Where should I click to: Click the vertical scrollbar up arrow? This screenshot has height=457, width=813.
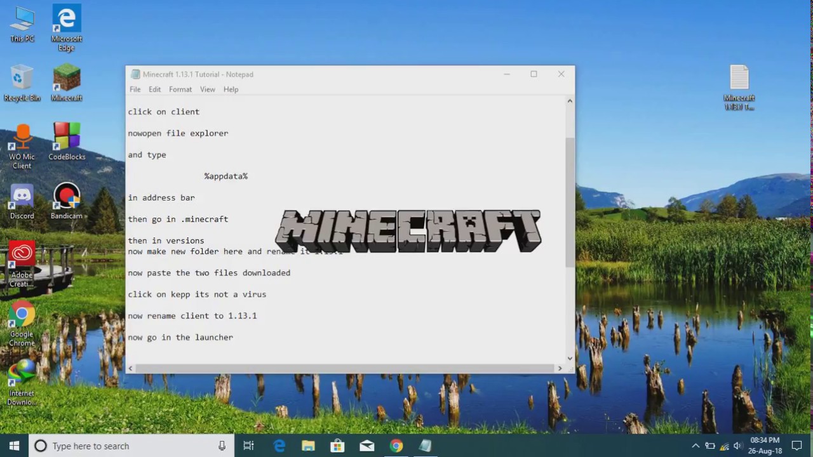570,101
